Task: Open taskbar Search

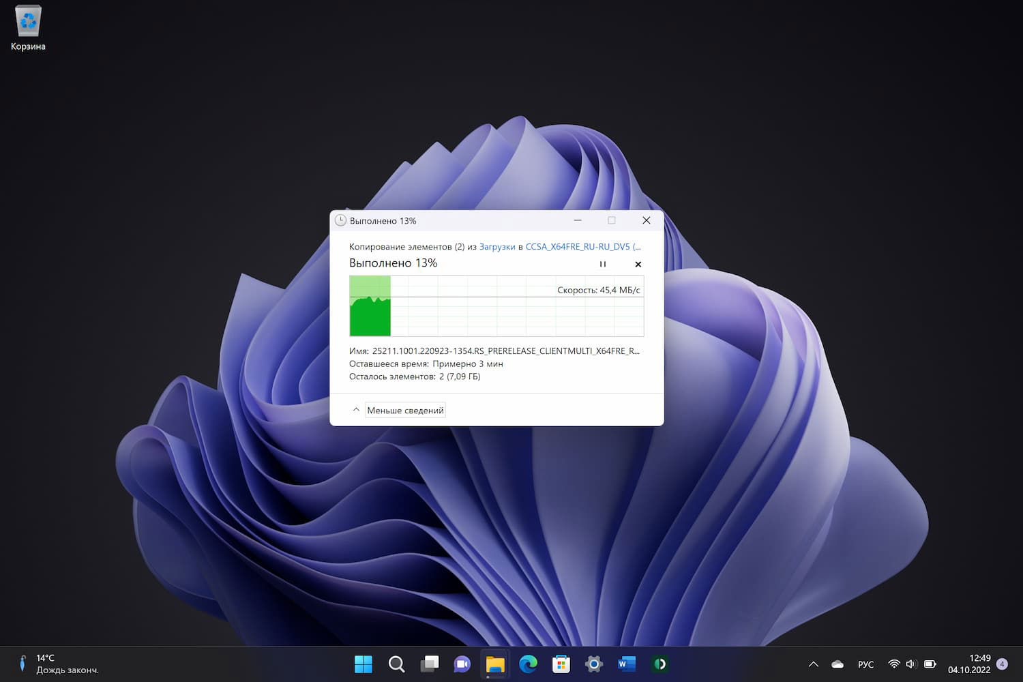Action: pyautogui.click(x=396, y=664)
